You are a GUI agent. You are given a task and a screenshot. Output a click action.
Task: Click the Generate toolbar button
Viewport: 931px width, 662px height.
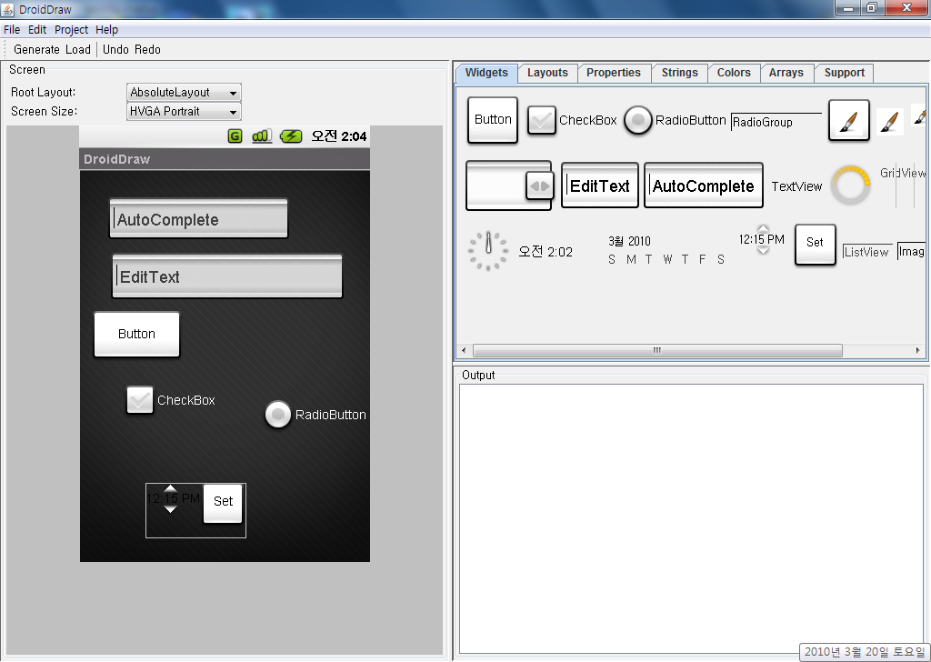click(36, 49)
